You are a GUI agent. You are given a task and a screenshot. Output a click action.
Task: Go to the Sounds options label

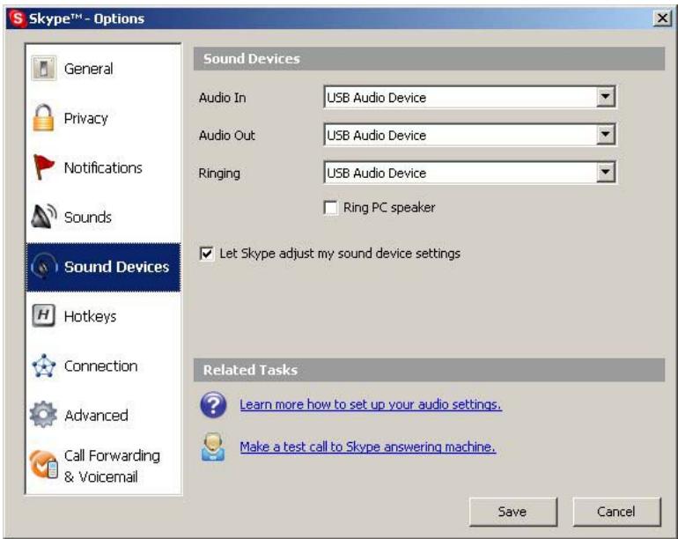88,218
